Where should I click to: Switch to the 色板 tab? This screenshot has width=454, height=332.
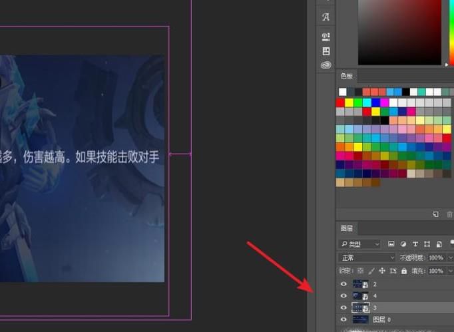point(347,76)
